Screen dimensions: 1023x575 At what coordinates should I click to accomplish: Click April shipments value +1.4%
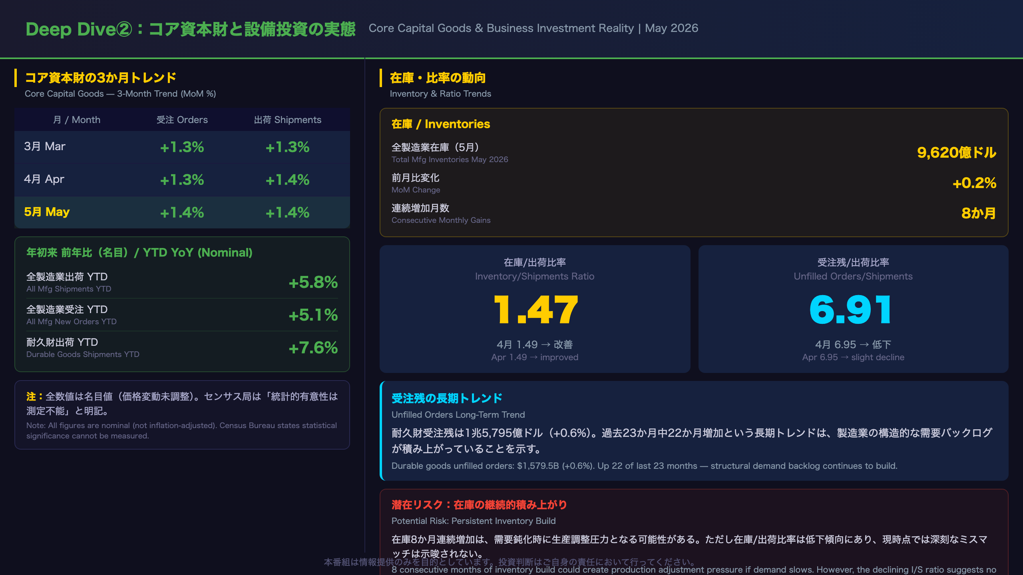pyautogui.click(x=288, y=180)
